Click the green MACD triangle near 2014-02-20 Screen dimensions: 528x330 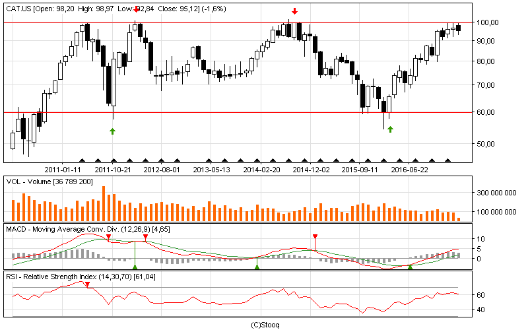tap(257, 267)
